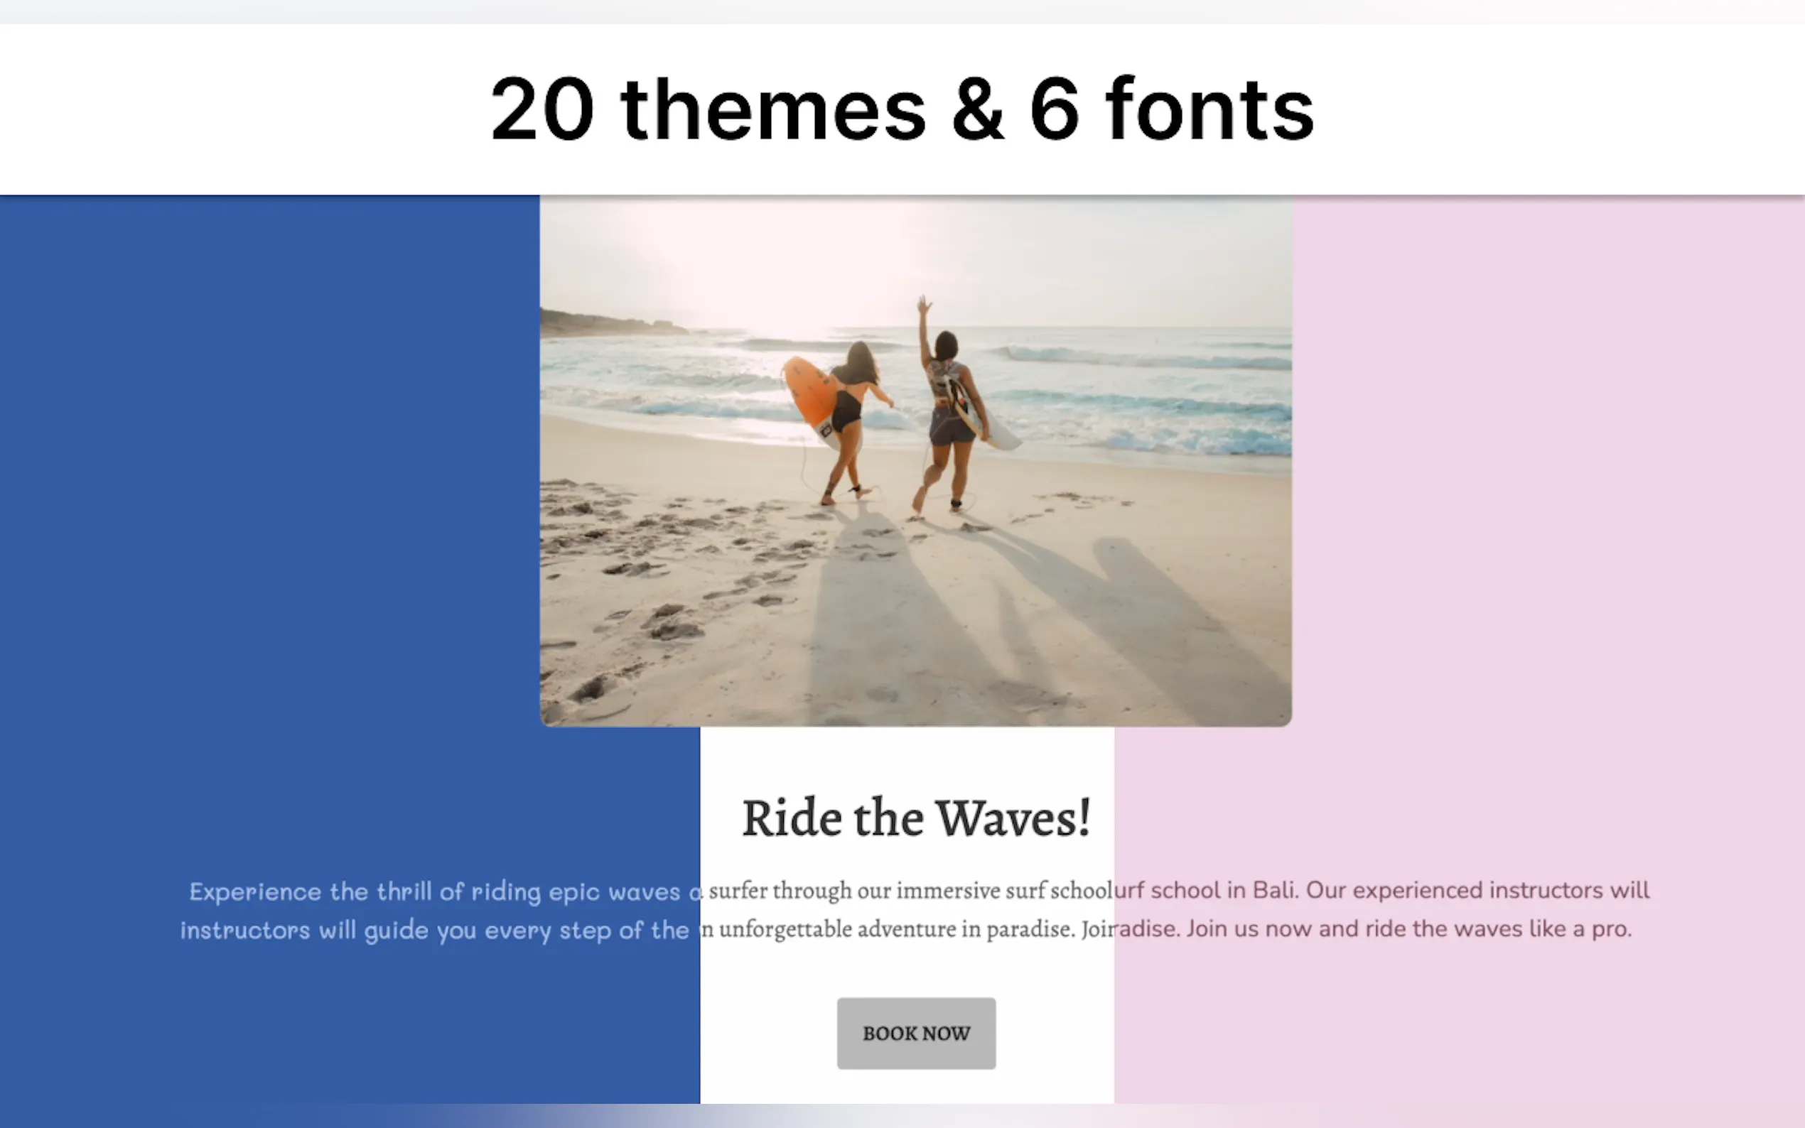Click the BOOK NOW button
Screen dimensions: 1805x1128
[x=915, y=1034]
